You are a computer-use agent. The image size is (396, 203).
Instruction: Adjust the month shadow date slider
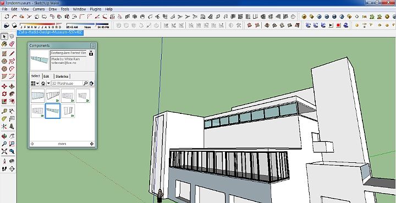(x=41, y=25)
